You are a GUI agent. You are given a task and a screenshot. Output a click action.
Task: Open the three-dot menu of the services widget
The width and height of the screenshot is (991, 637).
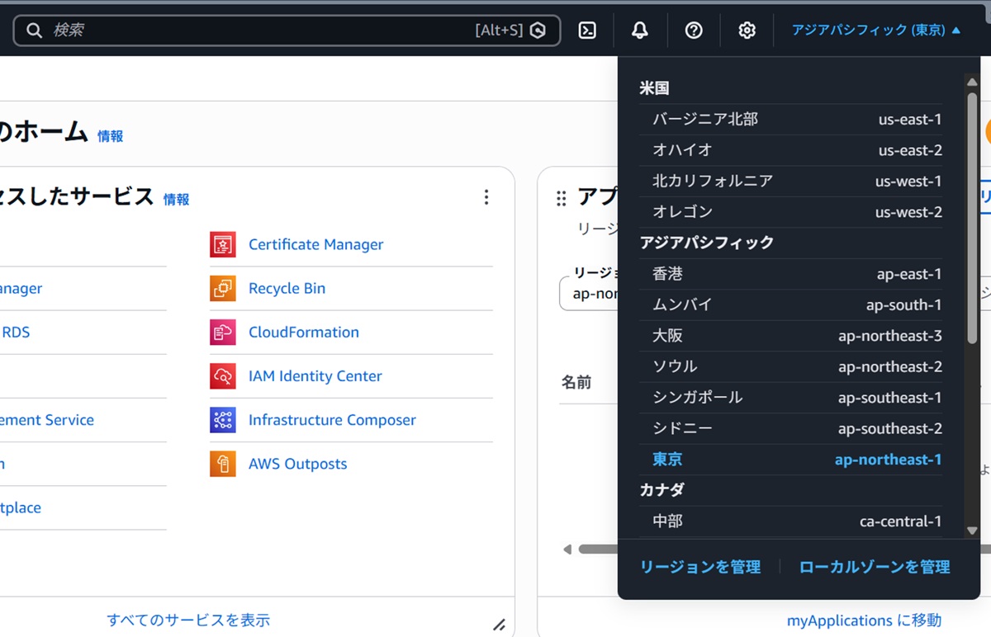click(x=486, y=197)
